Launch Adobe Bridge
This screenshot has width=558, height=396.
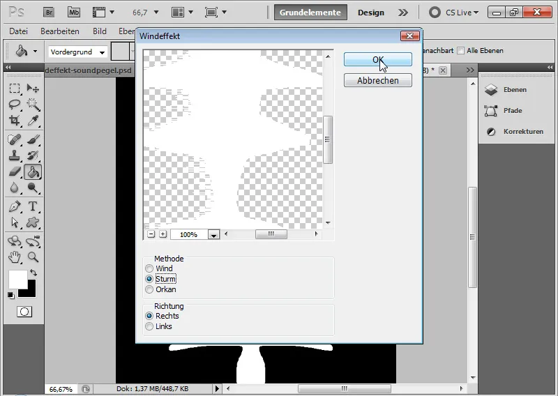coord(49,13)
